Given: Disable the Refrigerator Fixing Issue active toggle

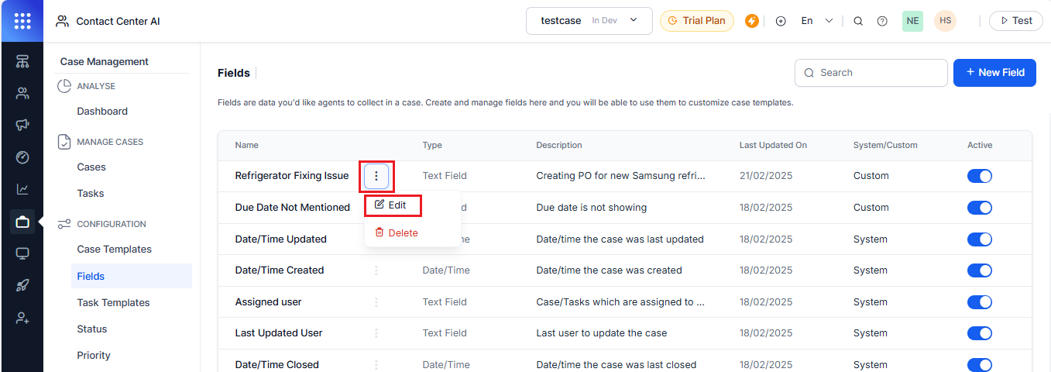Looking at the screenshot, I should [x=980, y=176].
